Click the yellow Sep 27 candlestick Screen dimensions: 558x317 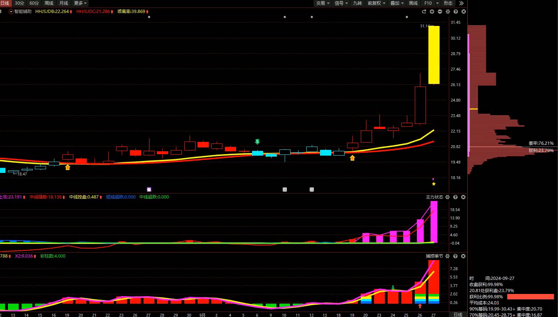pos(434,55)
